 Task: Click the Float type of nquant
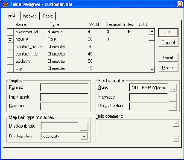pos(52,39)
